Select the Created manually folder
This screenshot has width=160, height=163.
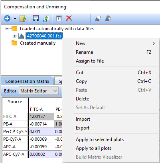pyautogui.click(x=38, y=43)
